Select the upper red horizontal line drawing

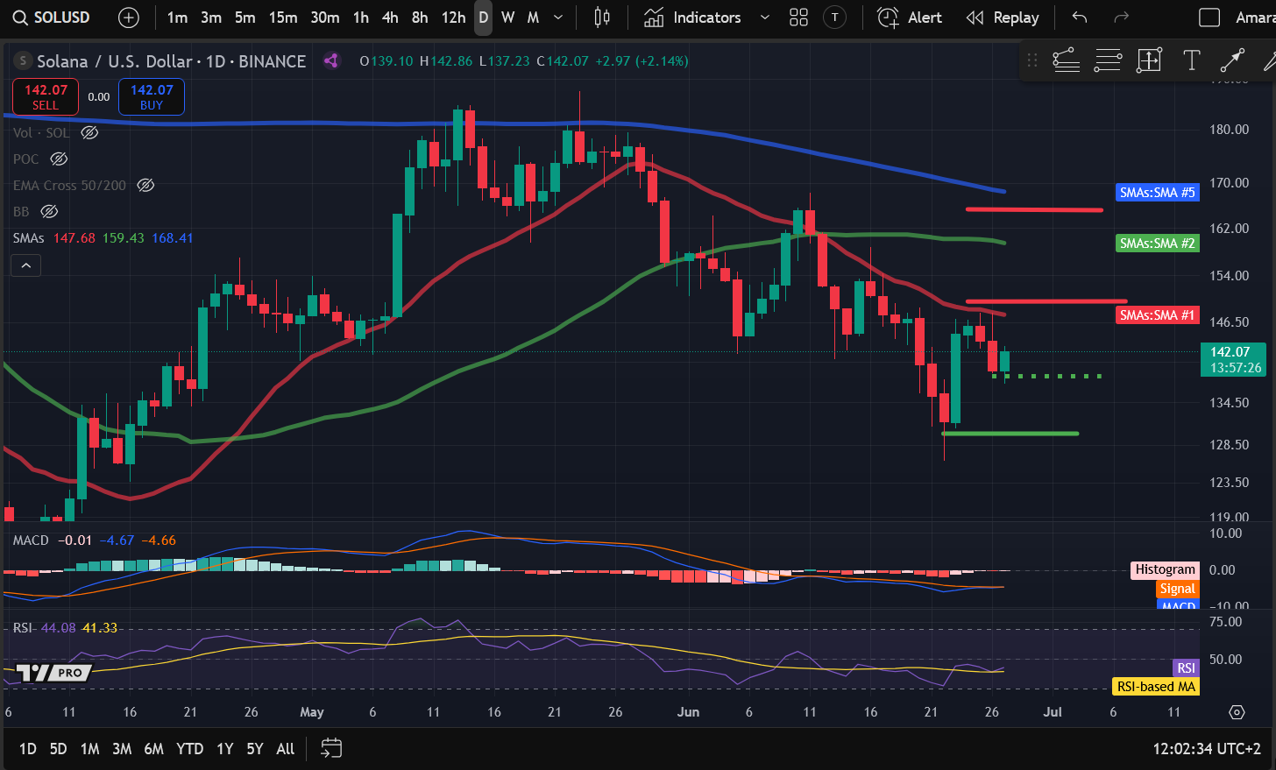coord(1034,209)
